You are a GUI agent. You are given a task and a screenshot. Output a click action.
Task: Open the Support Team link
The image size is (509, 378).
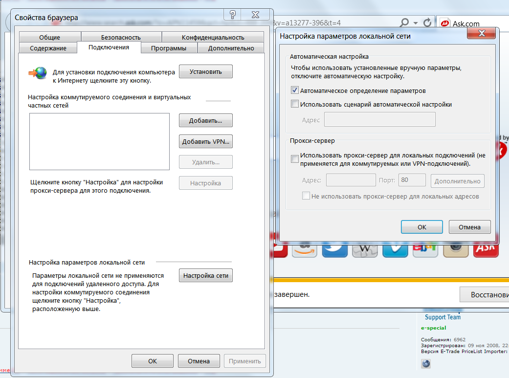click(x=443, y=317)
